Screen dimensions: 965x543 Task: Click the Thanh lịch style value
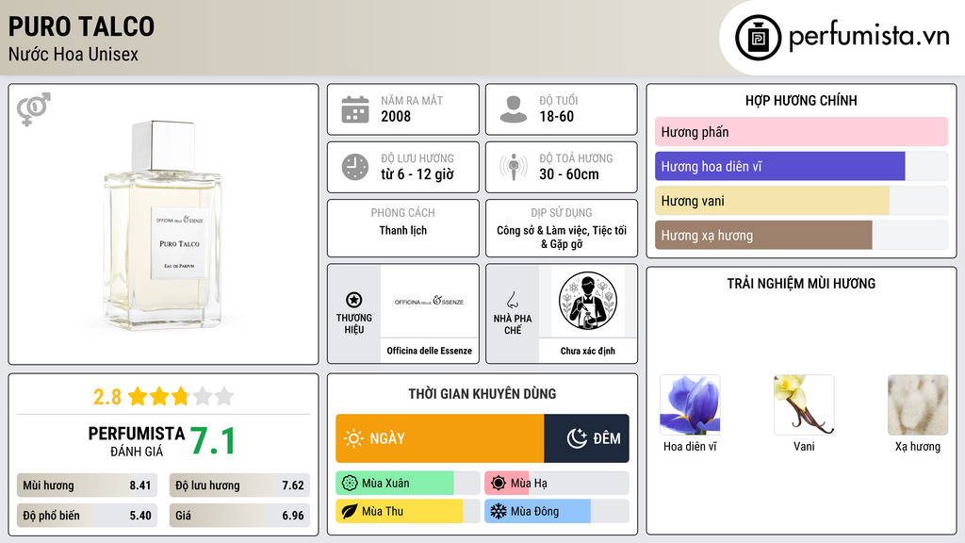tap(402, 230)
